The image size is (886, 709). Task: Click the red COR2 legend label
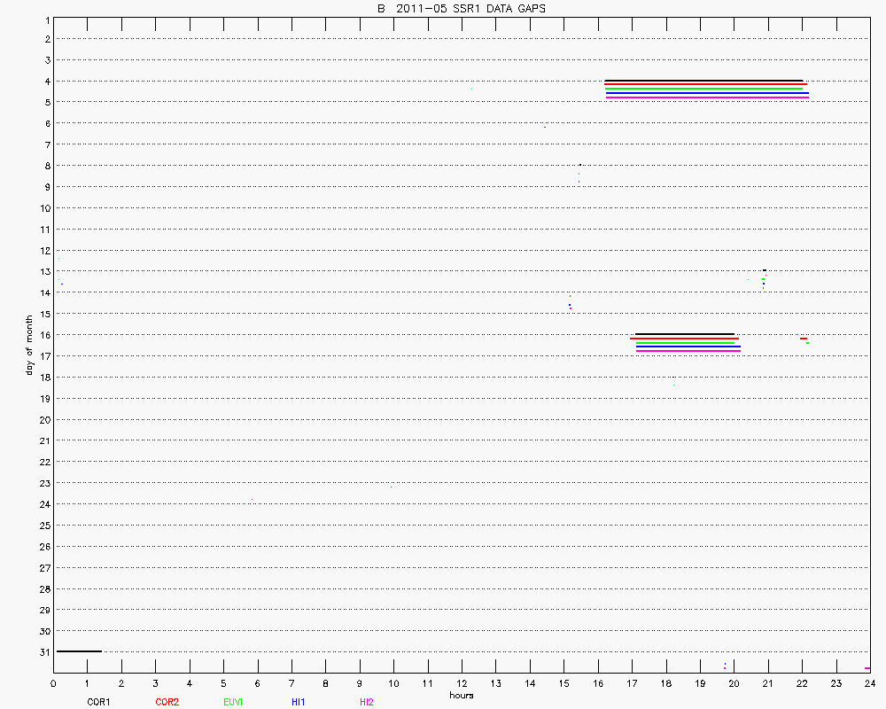coord(167,702)
